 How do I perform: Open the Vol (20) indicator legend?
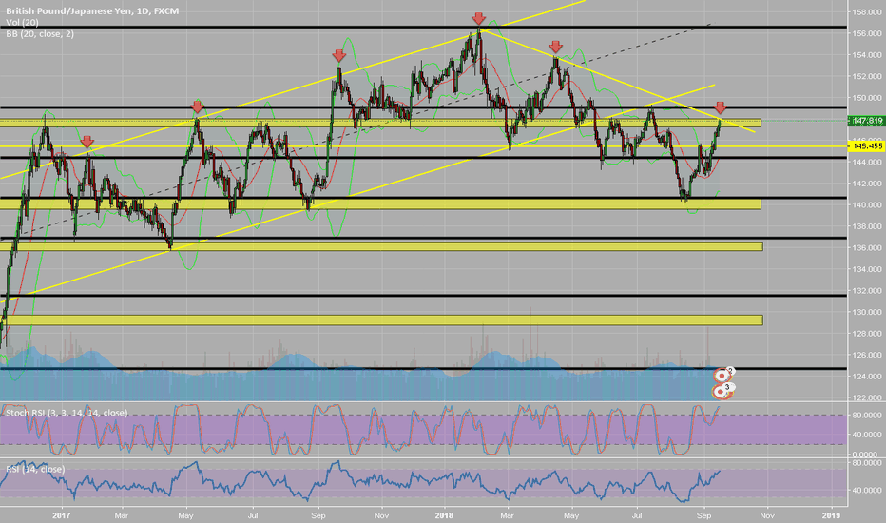[x=23, y=22]
